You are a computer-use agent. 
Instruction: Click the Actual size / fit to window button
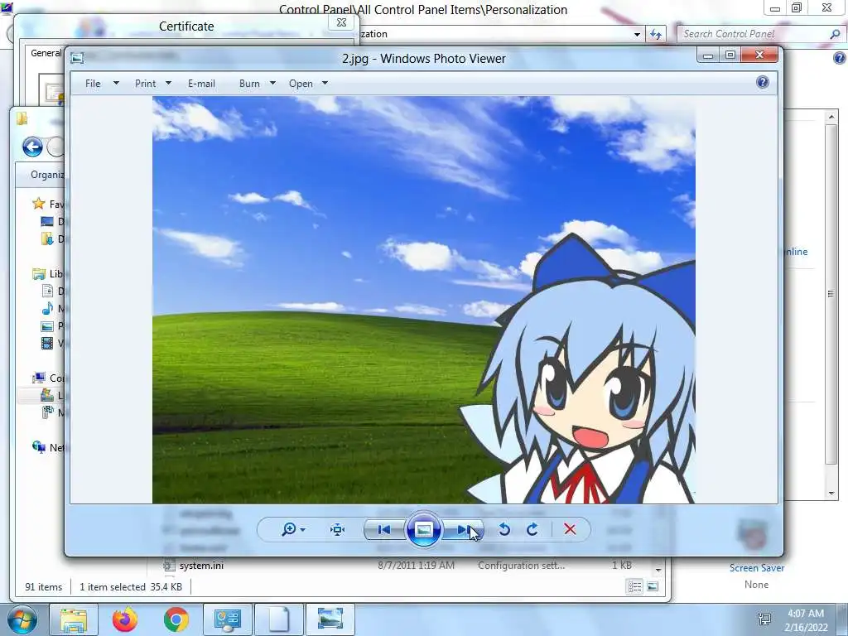pyautogui.click(x=338, y=529)
